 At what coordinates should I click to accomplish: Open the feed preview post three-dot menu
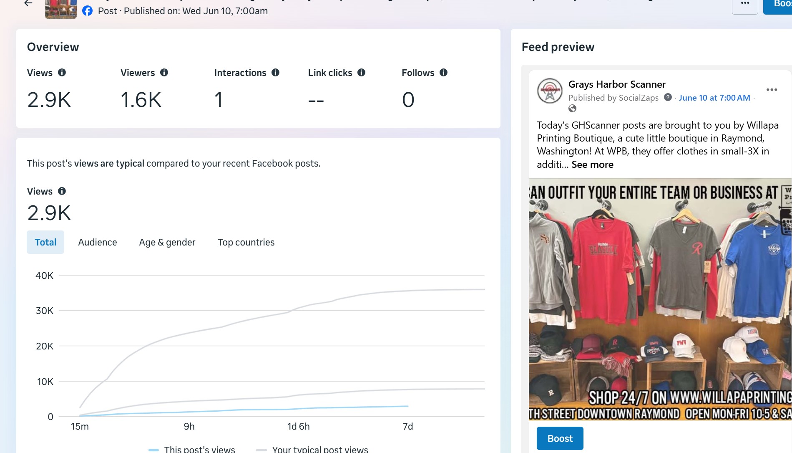772,90
